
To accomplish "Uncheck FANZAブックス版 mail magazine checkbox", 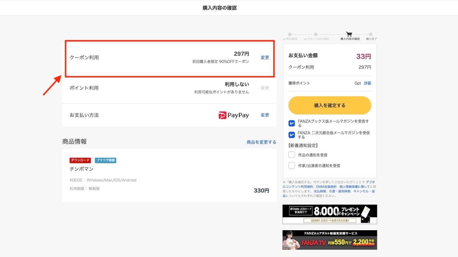I will 292,123.
